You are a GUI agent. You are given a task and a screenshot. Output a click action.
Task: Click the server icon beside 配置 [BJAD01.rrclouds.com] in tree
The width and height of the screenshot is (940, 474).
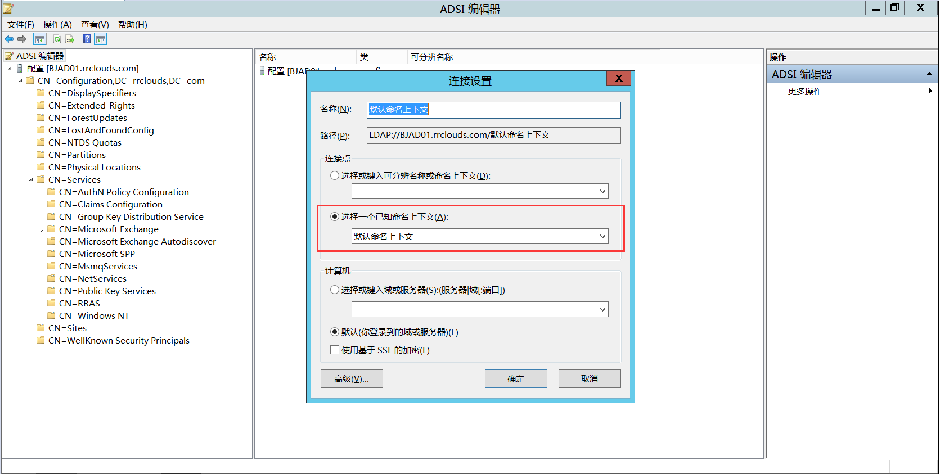tap(20, 68)
